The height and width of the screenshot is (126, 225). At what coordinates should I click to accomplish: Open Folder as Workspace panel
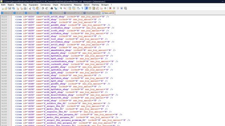(x=102, y=8)
